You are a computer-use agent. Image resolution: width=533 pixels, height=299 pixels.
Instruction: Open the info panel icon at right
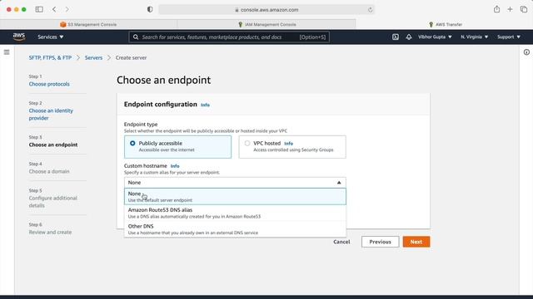tap(526, 52)
